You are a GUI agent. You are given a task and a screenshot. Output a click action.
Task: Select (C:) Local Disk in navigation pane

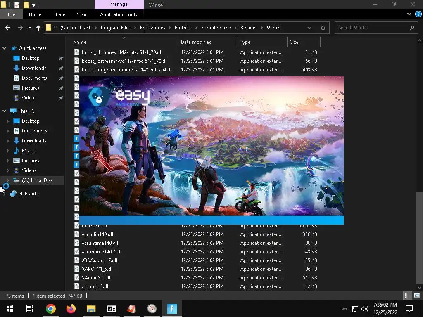tap(37, 180)
